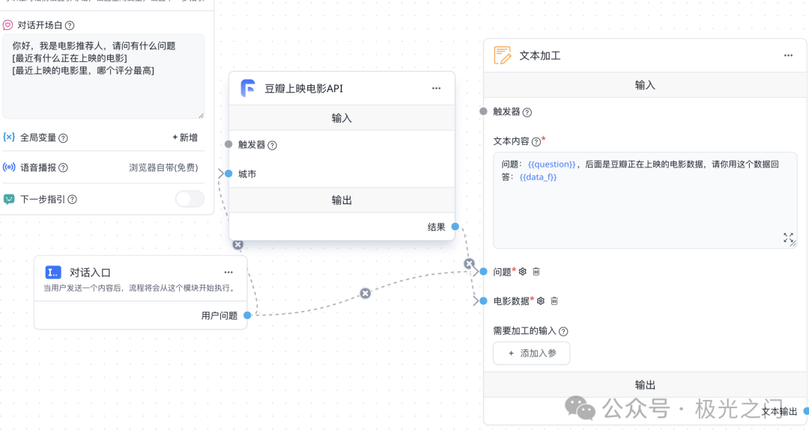Click the 下一步指引 chat icon
Viewport: 809px width, 441px height.
click(9, 199)
